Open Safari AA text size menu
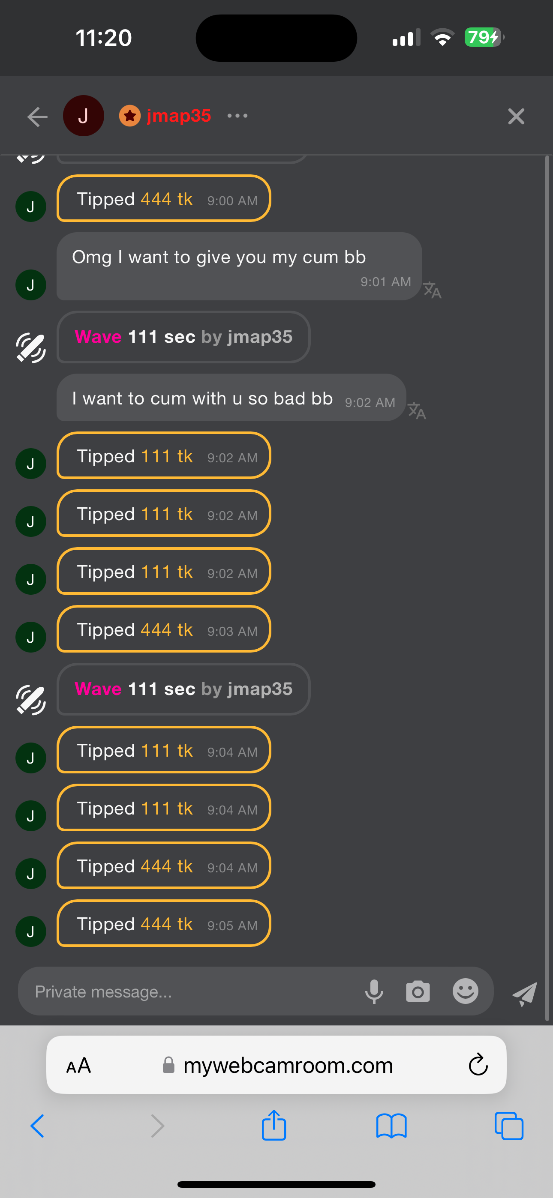553x1198 pixels. coord(79,1065)
